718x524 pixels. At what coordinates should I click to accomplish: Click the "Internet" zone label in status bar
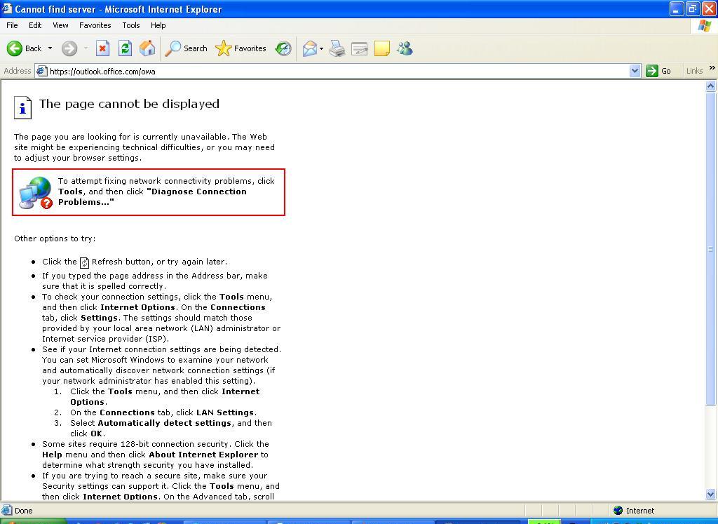tap(640, 511)
